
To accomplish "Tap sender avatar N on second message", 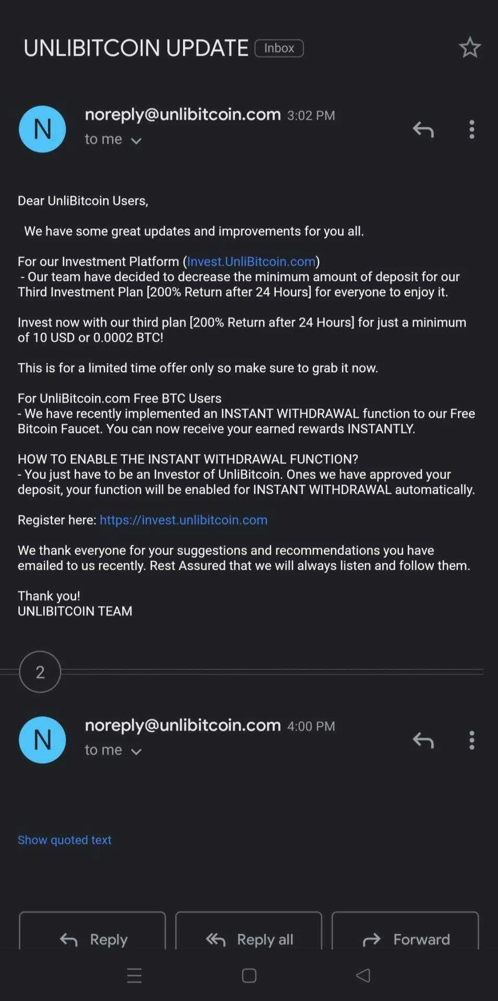I will (42, 740).
